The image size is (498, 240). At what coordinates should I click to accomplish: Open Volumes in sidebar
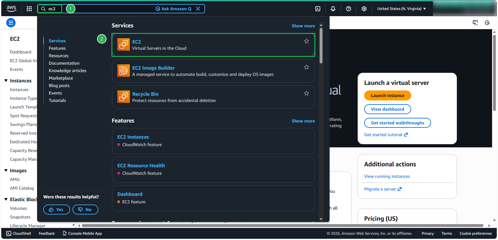tap(18, 208)
